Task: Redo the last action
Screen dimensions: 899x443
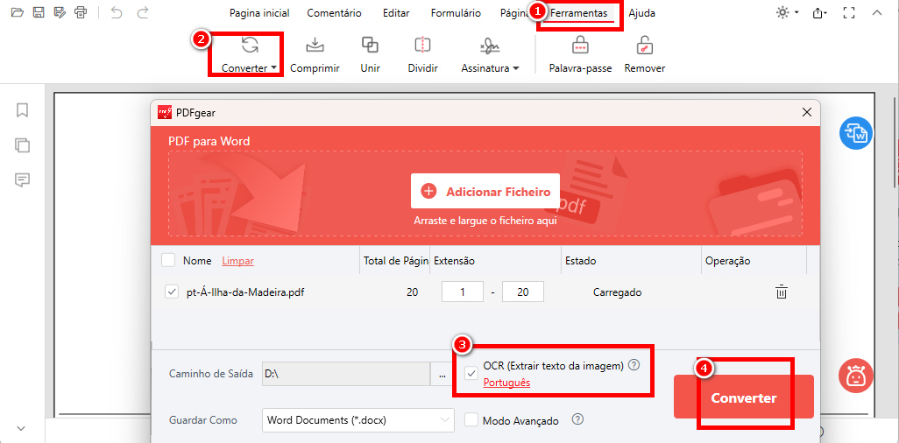Action: coord(143,12)
